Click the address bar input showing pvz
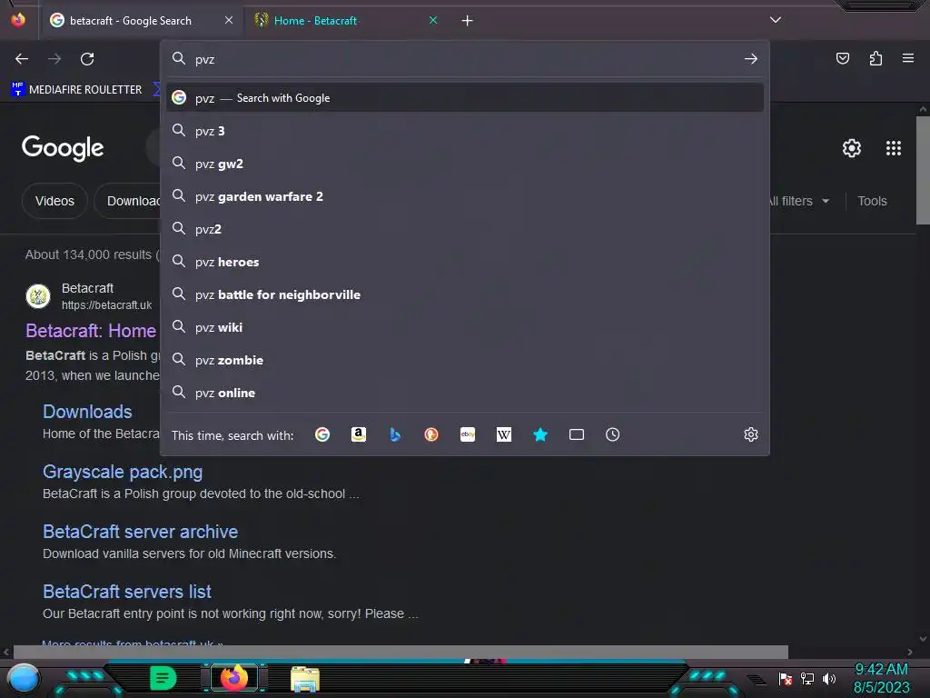930x698 pixels. pyautogui.click(x=466, y=59)
